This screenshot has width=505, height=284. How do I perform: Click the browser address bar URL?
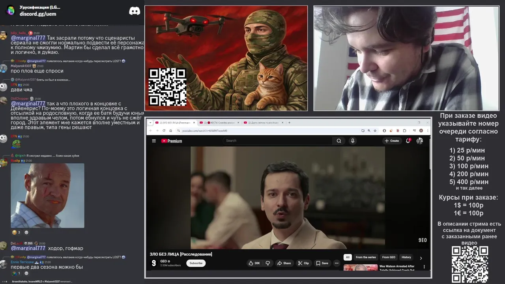pos(204,131)
